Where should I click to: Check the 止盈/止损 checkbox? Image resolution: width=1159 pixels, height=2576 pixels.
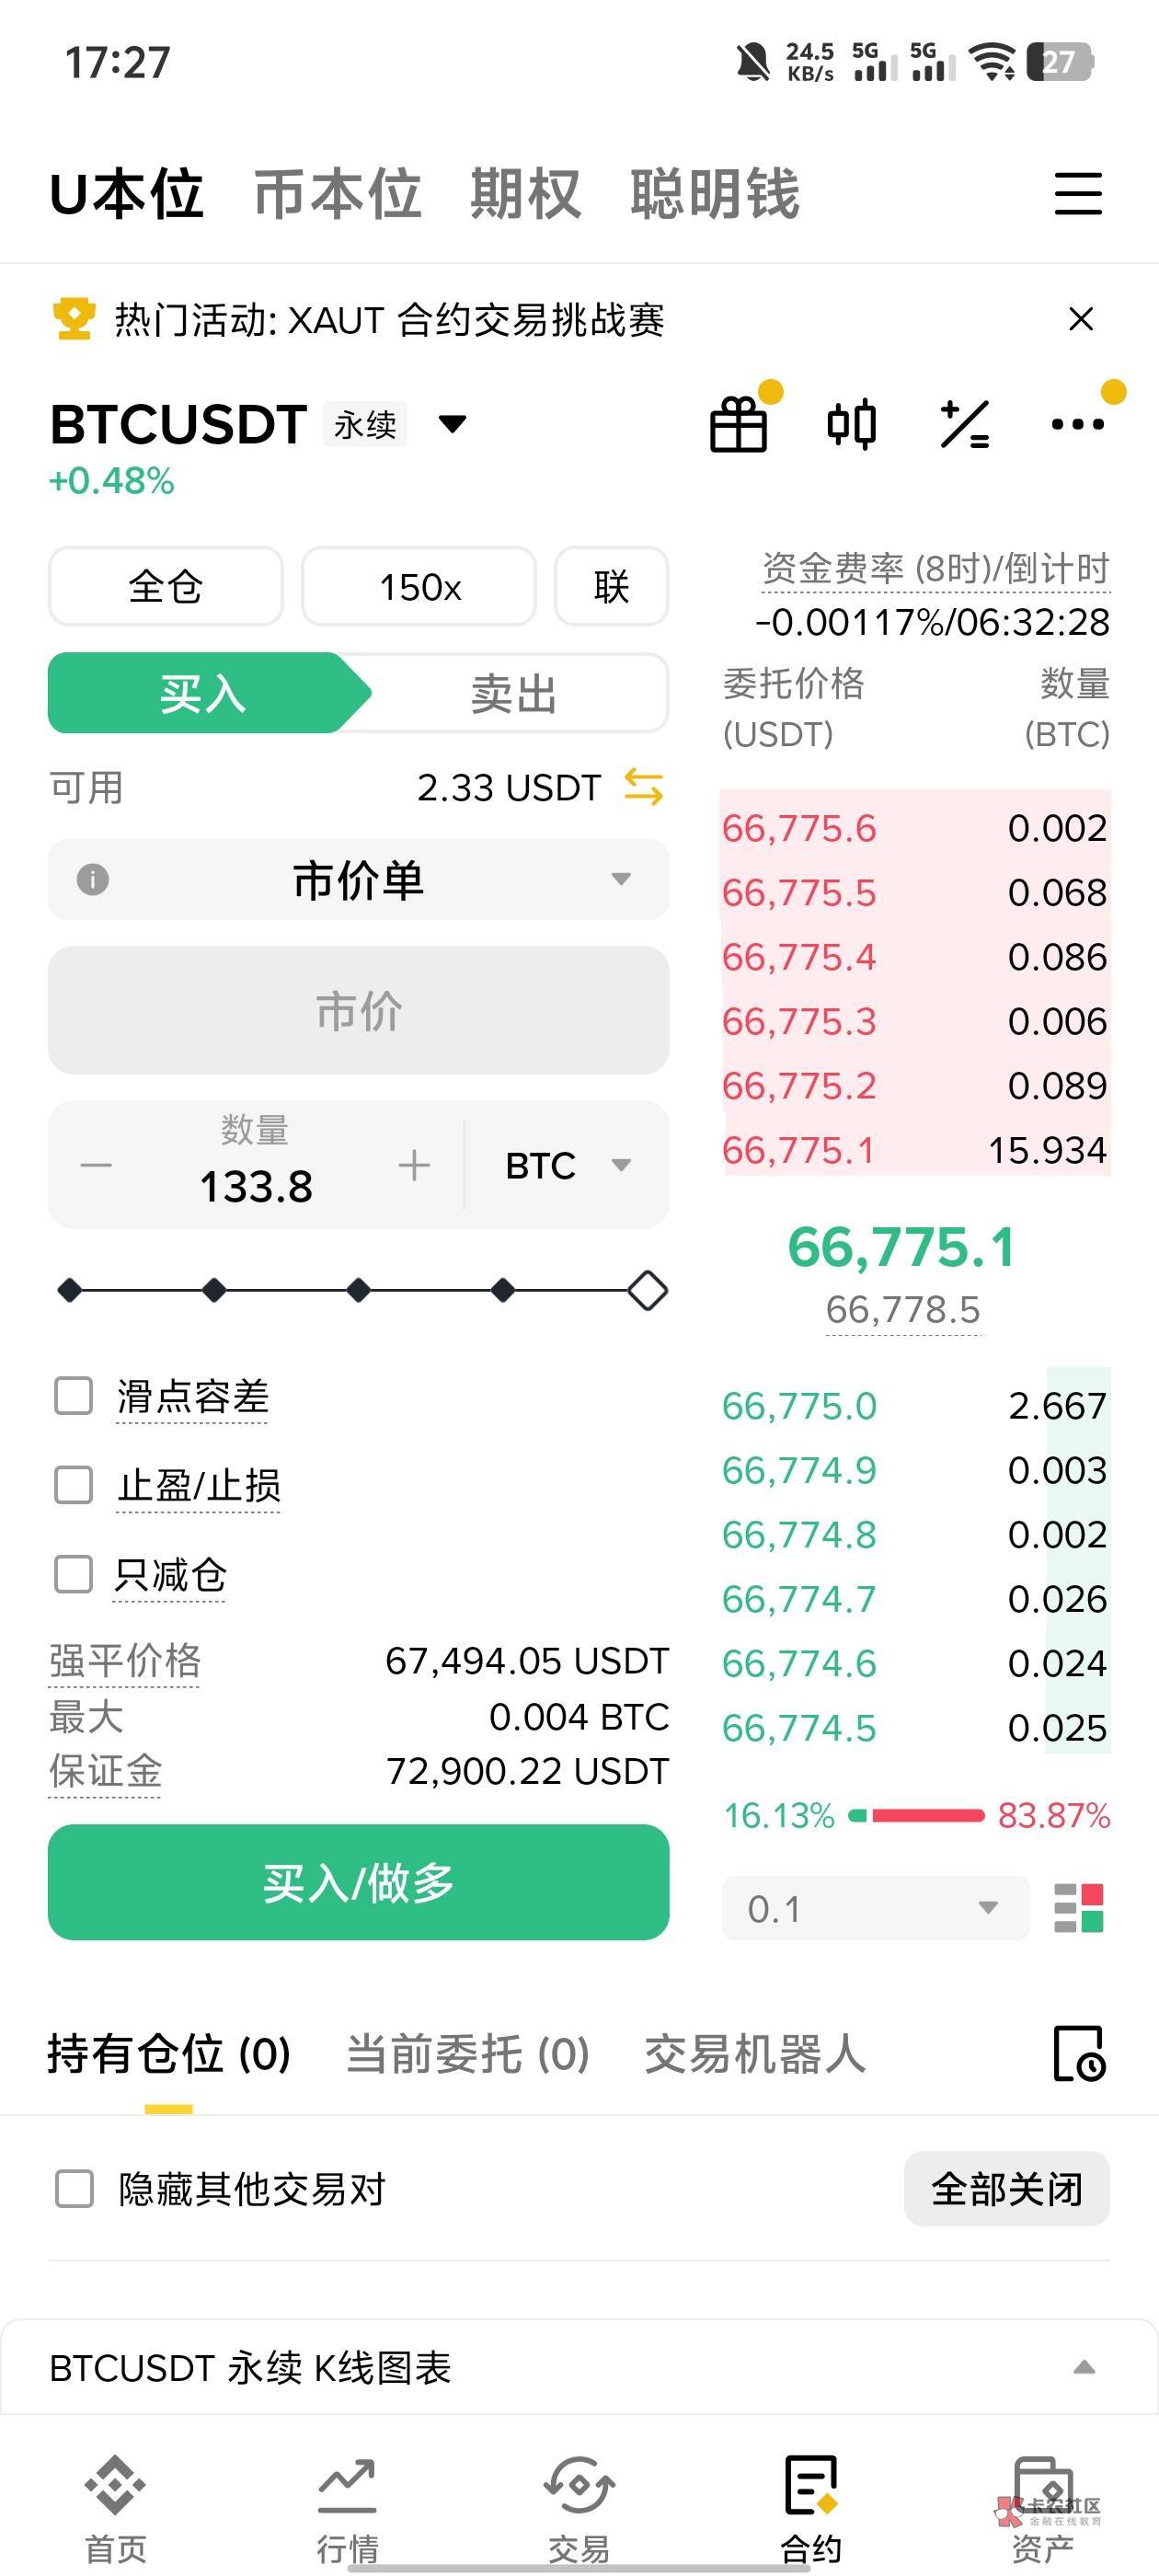pyautogui.click(x=74, y=1485)
